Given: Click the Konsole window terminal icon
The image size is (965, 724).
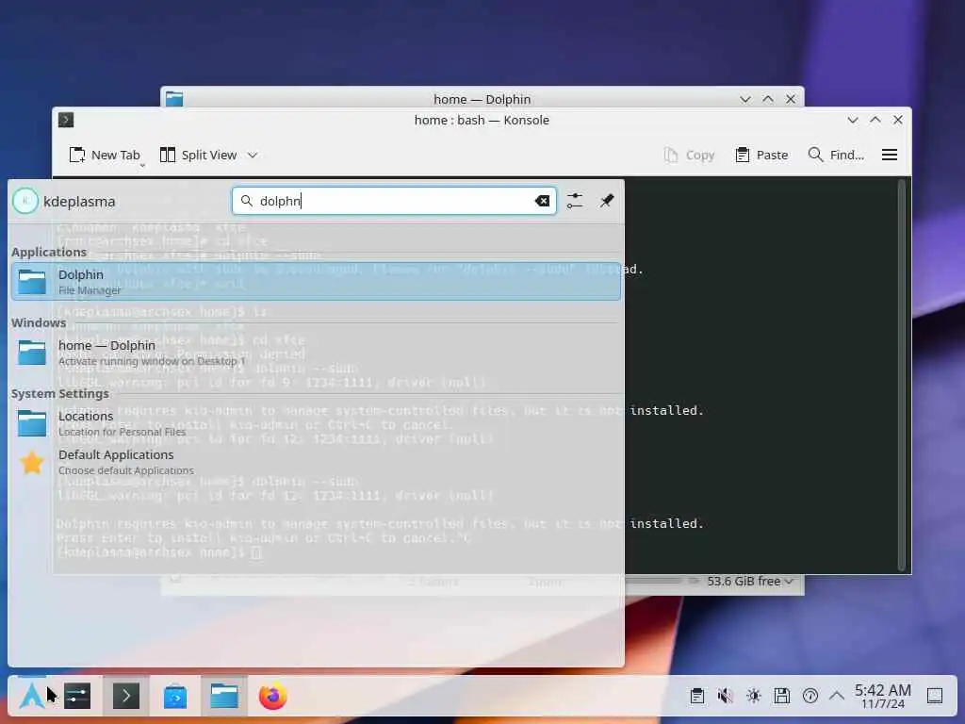Looking at the screenshot, I should 66,120.
